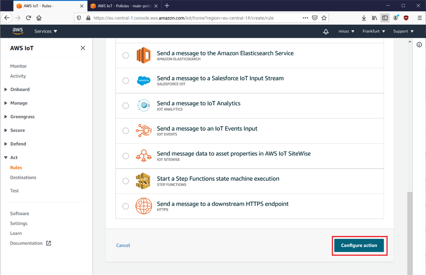Bookmark this page with star icon

click(324, 18)
